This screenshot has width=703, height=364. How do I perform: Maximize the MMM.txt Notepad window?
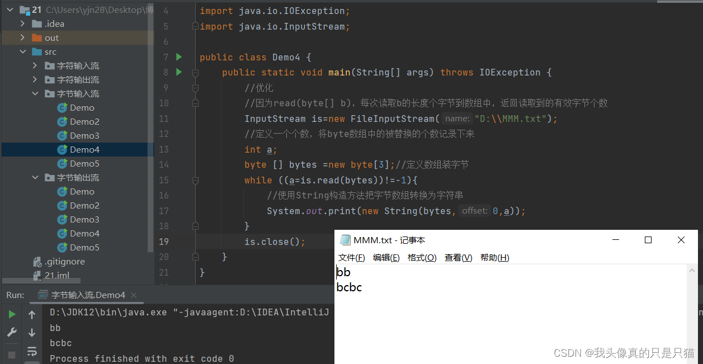pos(648,240)
